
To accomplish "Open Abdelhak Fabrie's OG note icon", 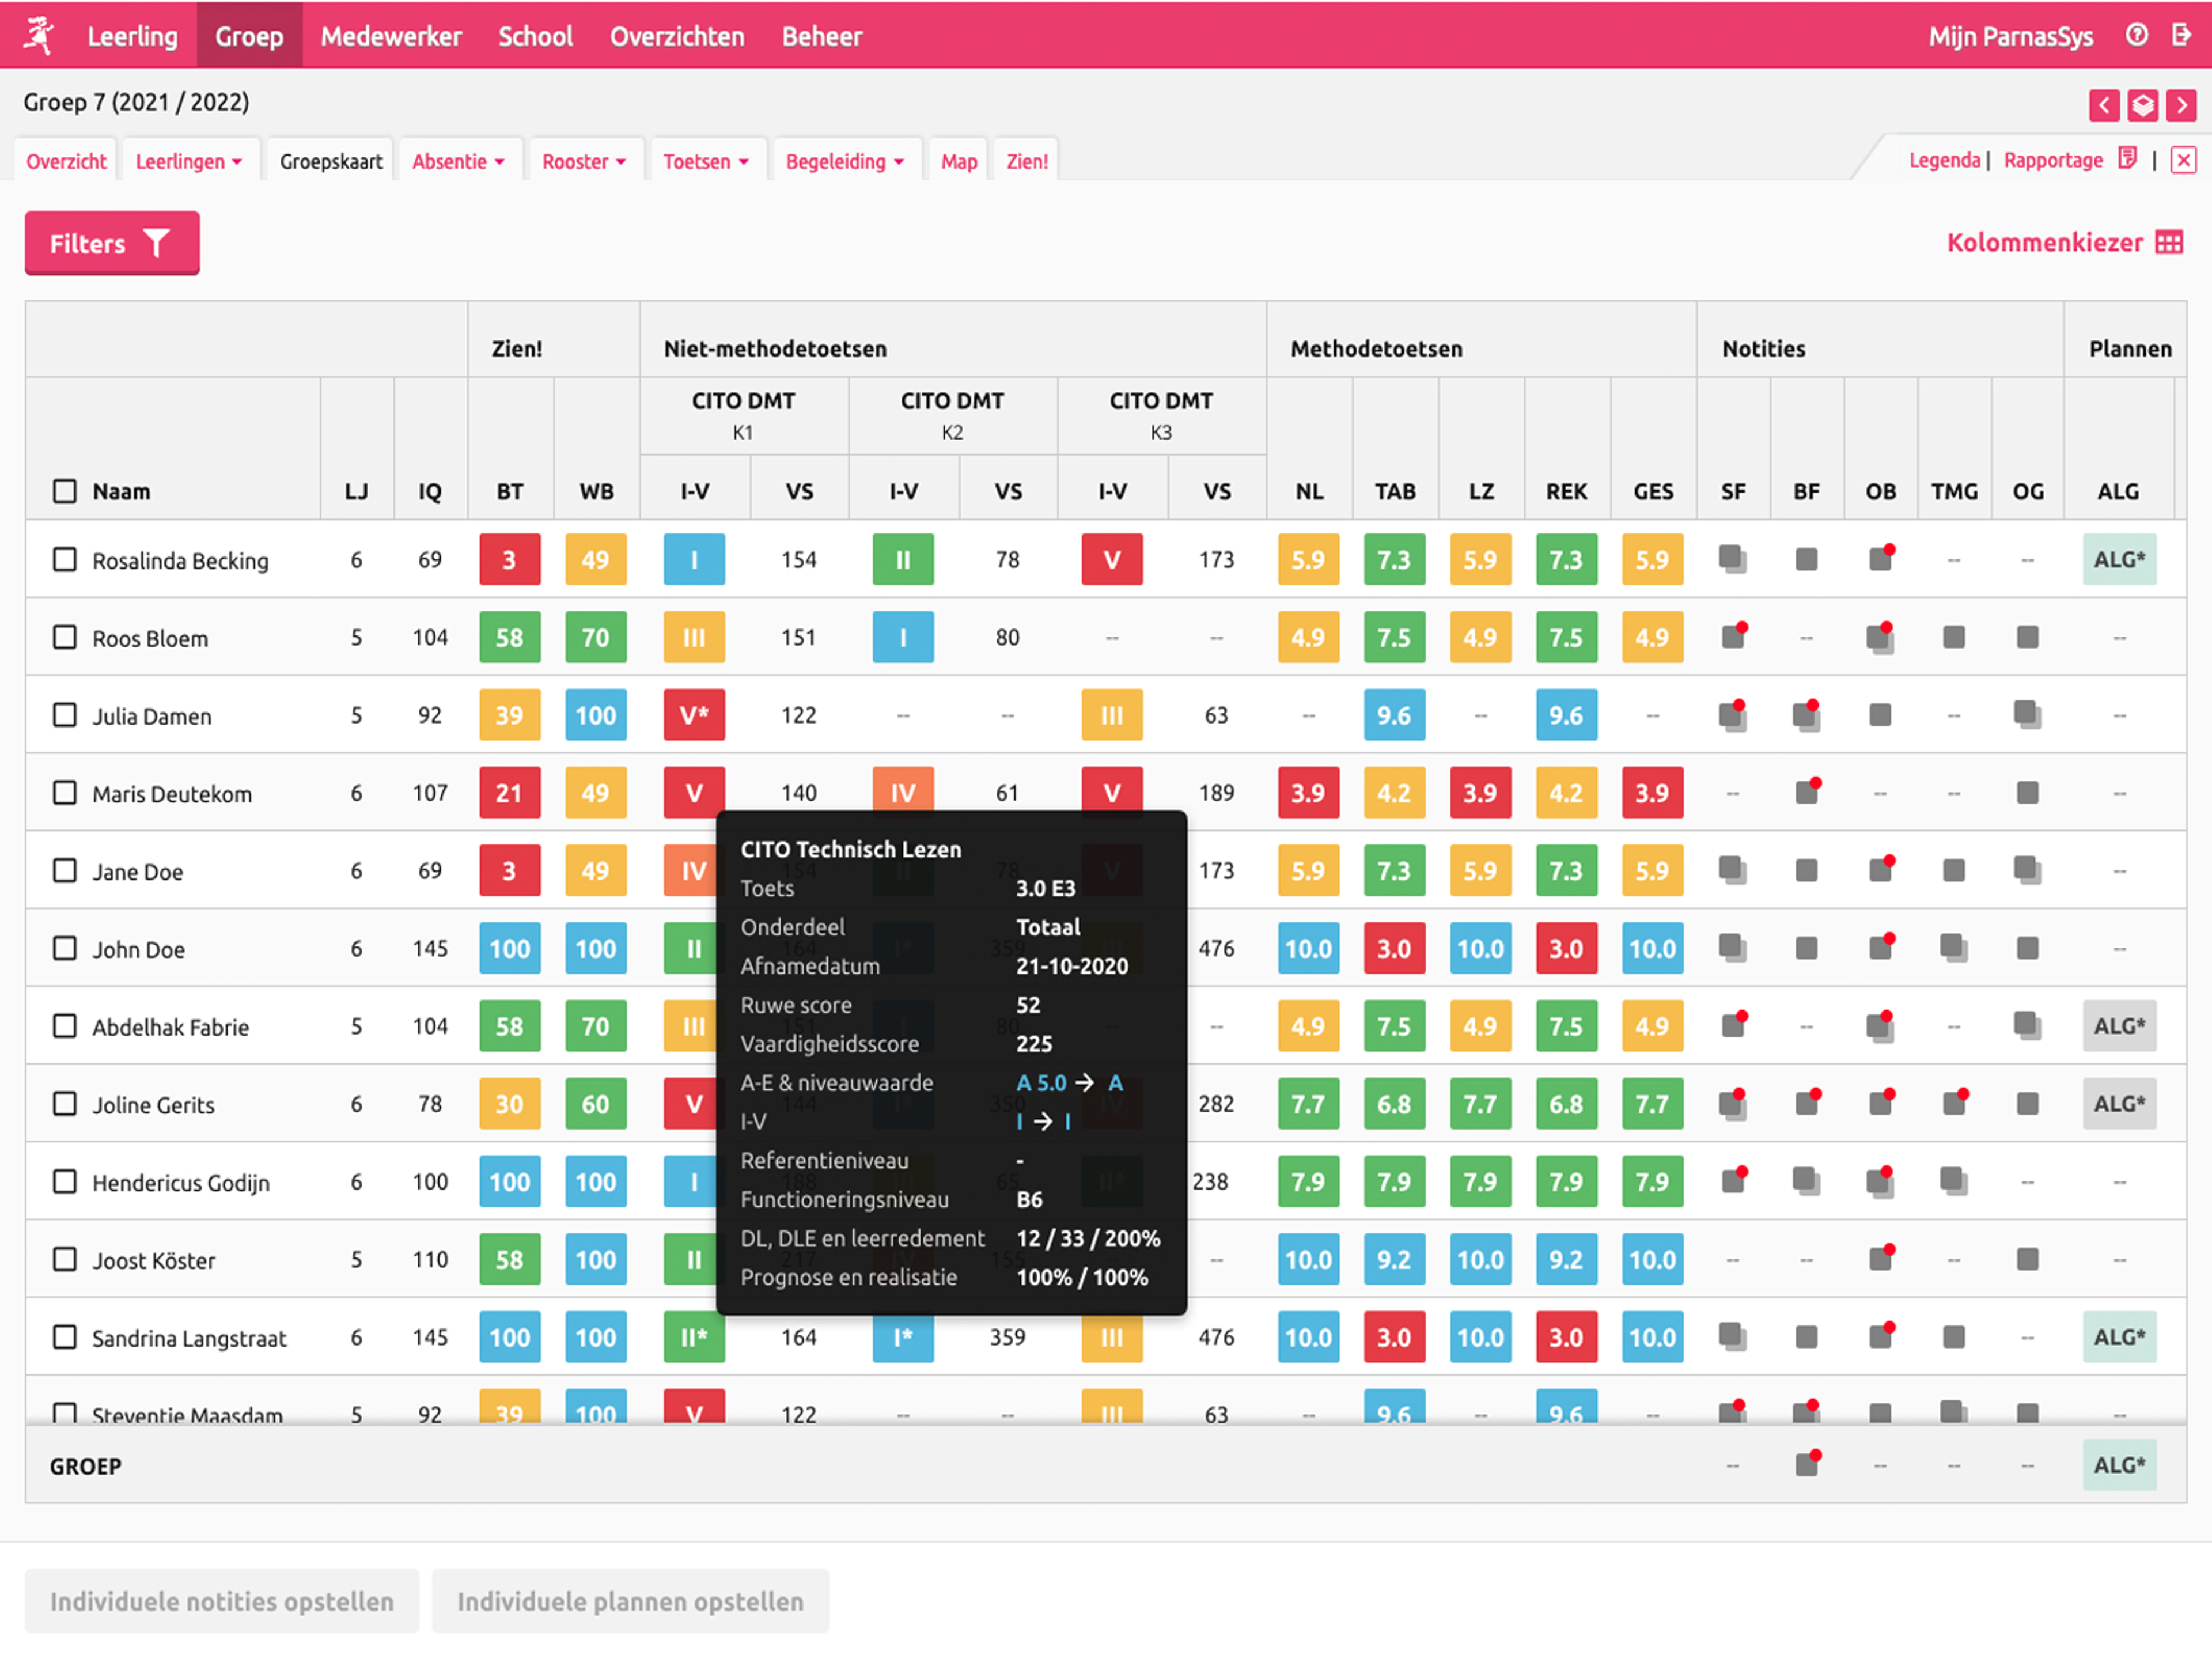I will [x=2027, y=1025].
